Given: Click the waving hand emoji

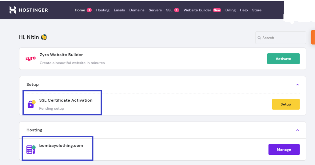Looking at the screenshot, I should pyautogui.click(x=44, y=37).
